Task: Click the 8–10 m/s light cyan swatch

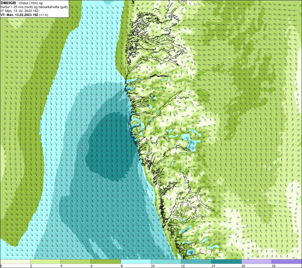Action: [x=136, y=261]
